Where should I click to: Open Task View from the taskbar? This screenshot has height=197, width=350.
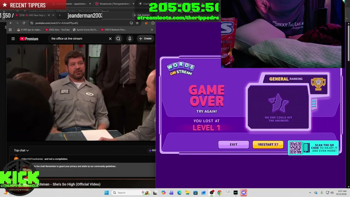coord(155,193)
